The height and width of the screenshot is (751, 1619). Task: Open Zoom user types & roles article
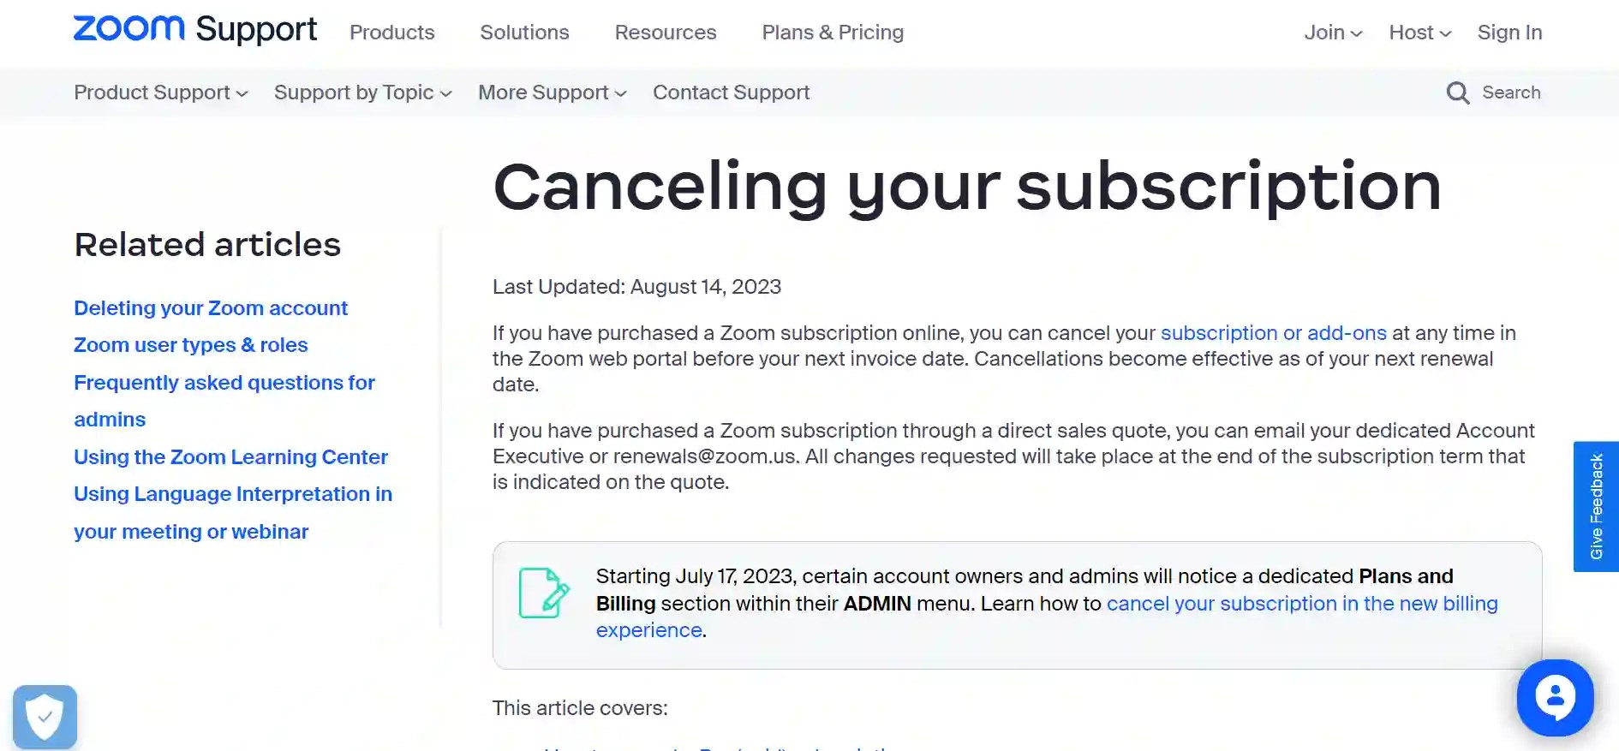190,345
